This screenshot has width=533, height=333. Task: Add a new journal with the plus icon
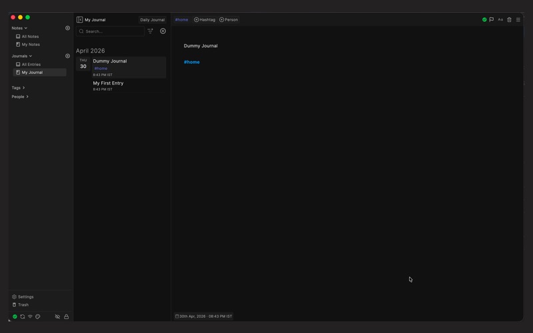(68, 56)
